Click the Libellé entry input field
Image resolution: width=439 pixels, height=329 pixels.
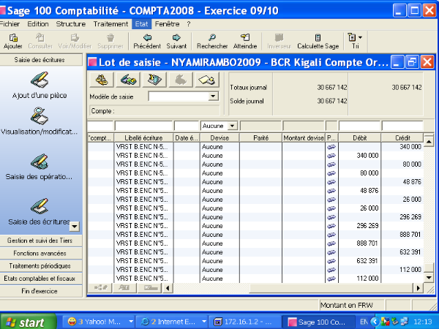[143, 126]
